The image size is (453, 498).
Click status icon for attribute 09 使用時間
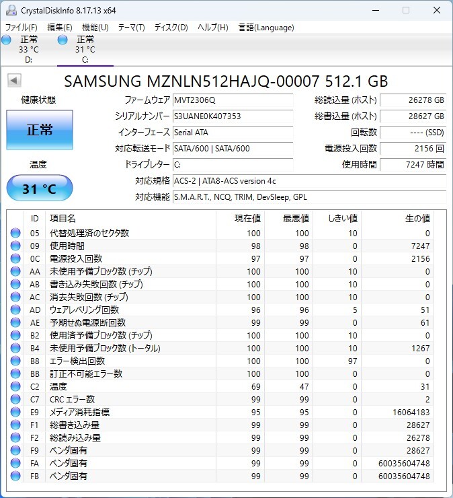pos(15,246)
